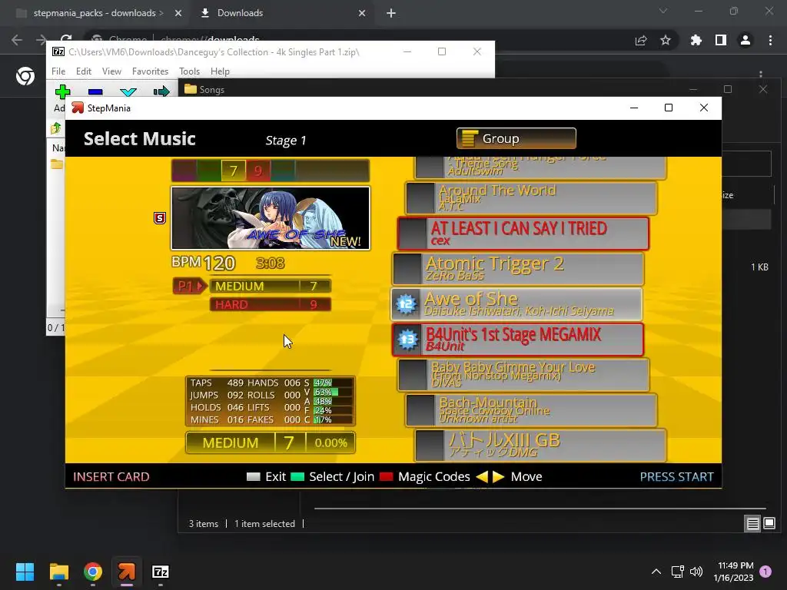Click the Chrome share icon
This screenshot has height=590, width=787.
point(641,40)
